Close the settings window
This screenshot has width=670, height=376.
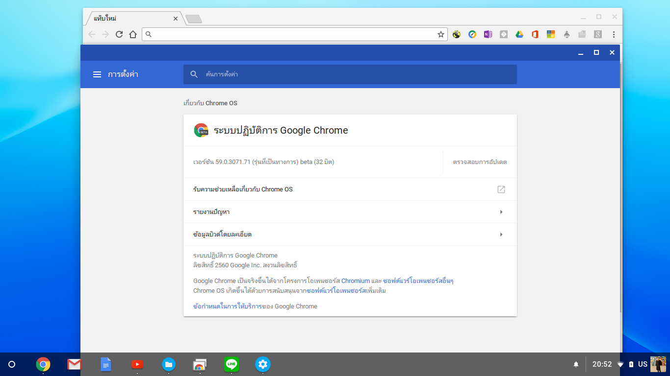coord(612,52)
